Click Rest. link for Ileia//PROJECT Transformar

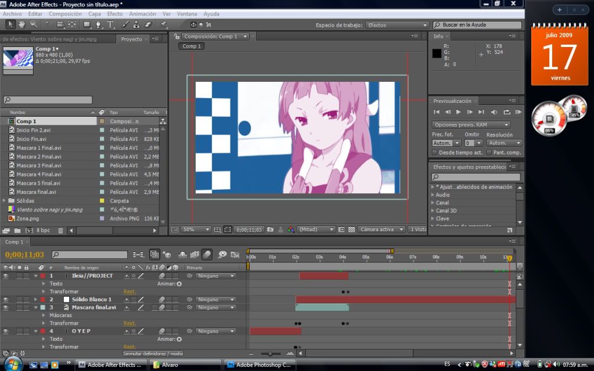[x=129, y=292]
